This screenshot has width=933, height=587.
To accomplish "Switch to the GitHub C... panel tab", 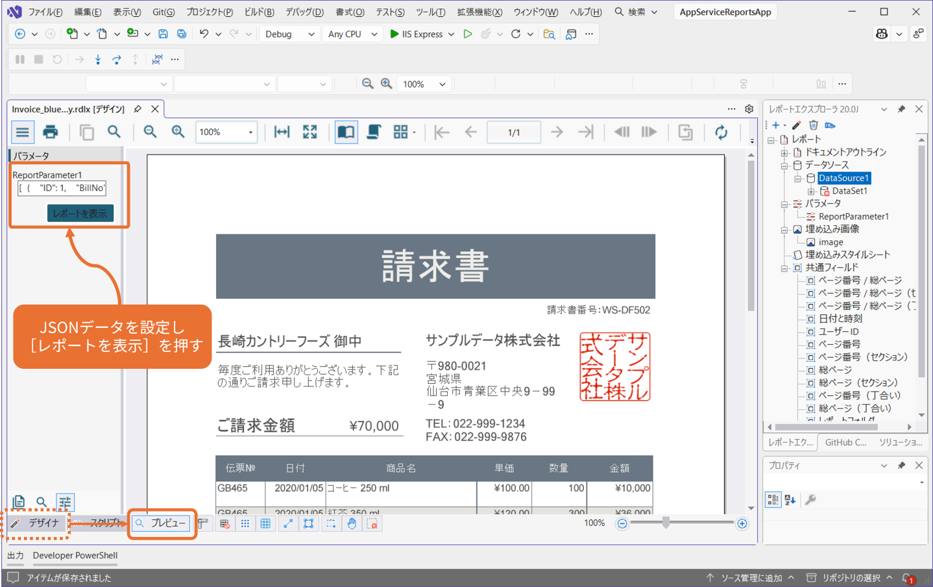I will (x=845, y=442).
